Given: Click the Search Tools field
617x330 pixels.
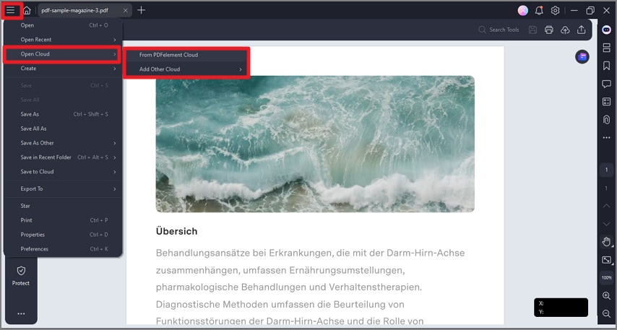Looking at the screenshot, I should coord(499,30).
